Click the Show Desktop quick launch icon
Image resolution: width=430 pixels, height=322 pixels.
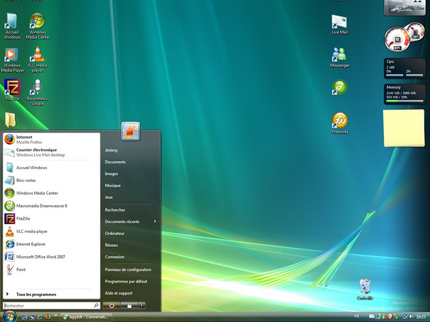click(24, 317)
